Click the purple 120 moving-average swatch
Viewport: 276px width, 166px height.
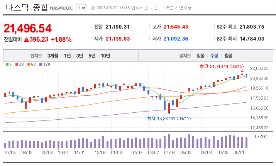[x=41, y=64]
